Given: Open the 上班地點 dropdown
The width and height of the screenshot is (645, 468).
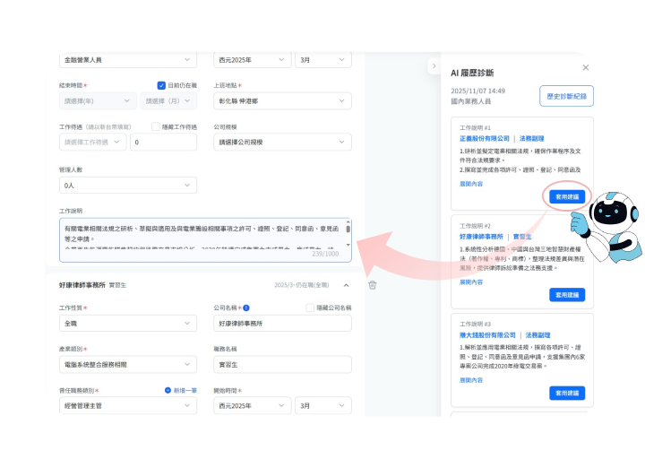Looking at the screenshot, I should coord(282,100).
